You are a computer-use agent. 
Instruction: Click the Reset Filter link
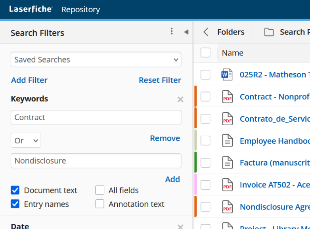(x=160, y=80)
